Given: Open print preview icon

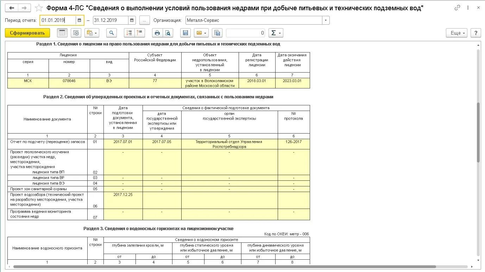Looking at the screenshot, I should 168,33.
